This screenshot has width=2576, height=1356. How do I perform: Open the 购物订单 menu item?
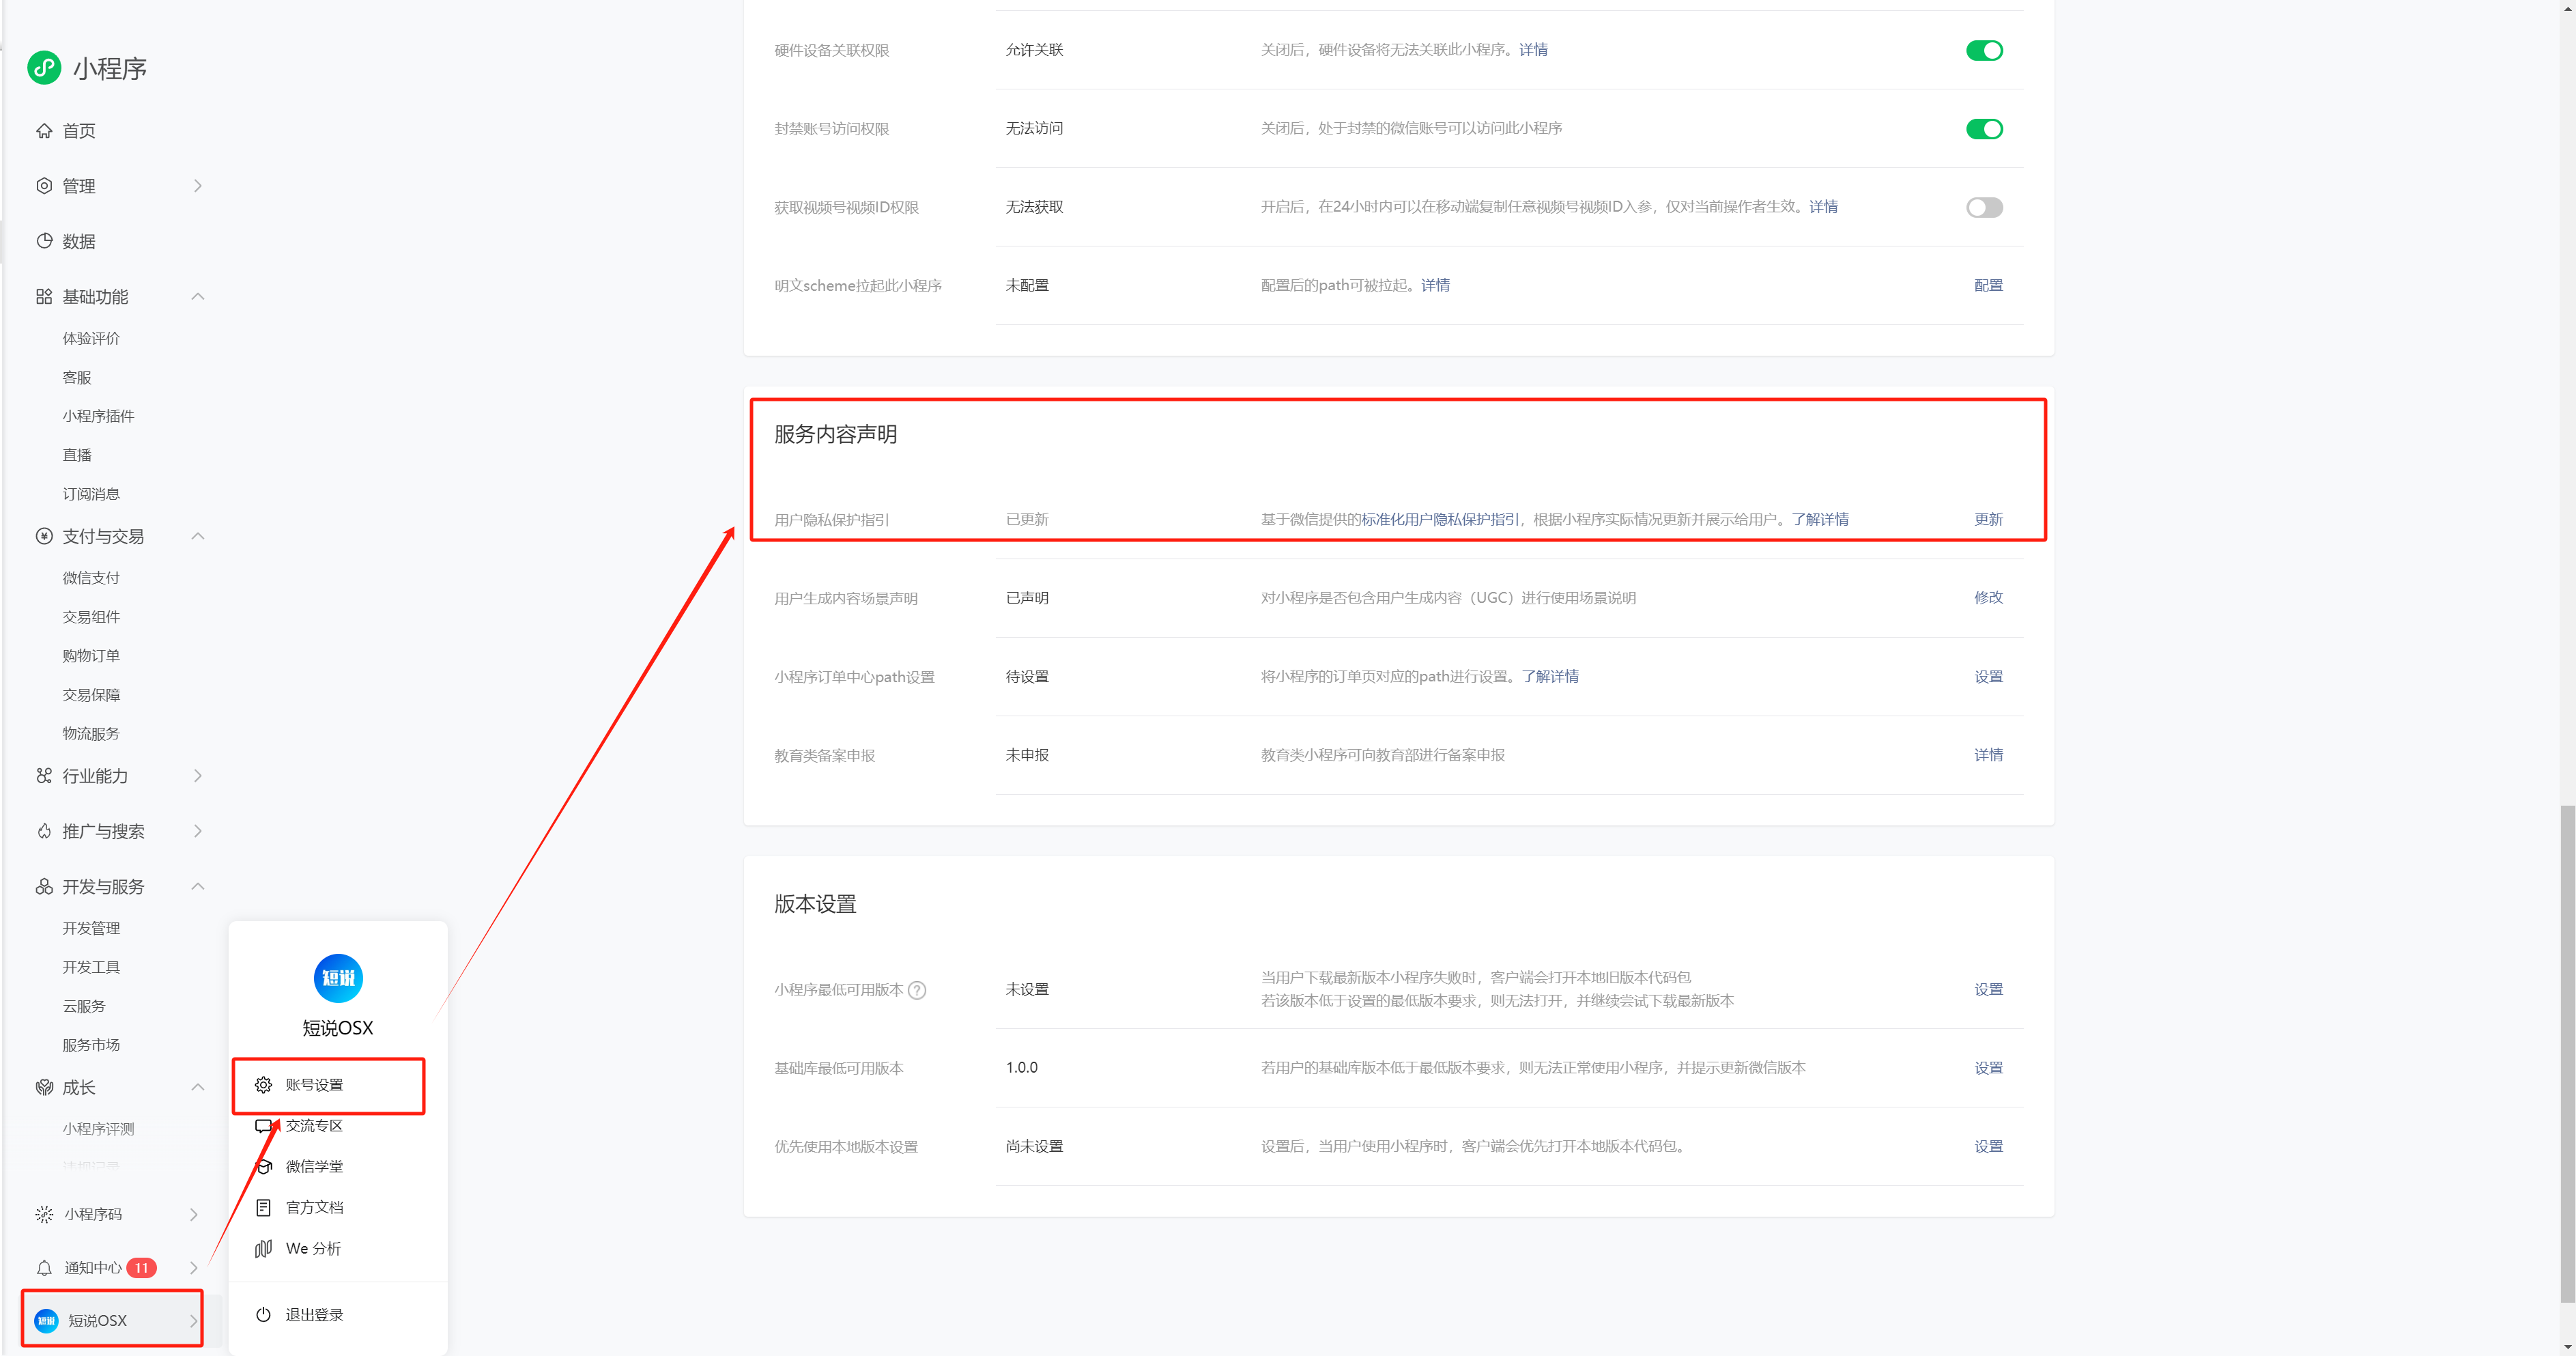pyautogui.click(x=91, y=656)
